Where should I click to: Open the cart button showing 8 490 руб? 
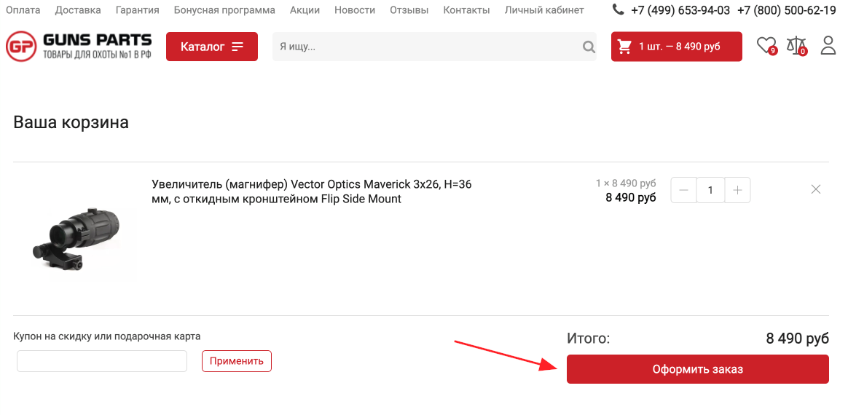click(x=677, y=47)
